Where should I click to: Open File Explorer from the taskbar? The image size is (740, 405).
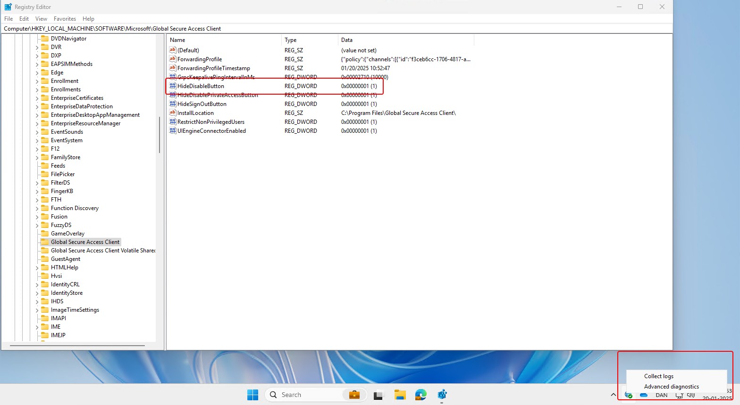pyautogui.click(x=400, y=395)
